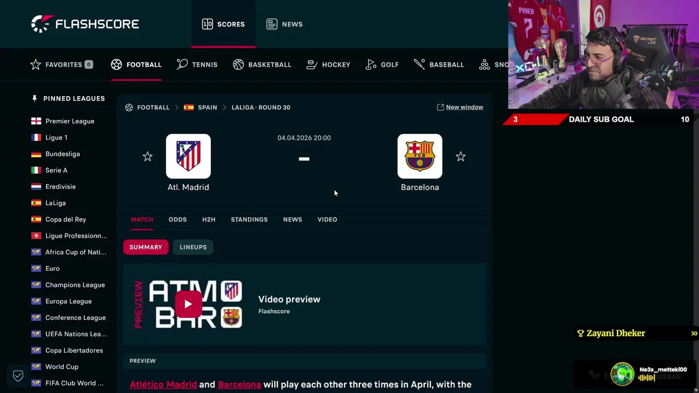
Task: Open match in New window
Action: click(460, 108)
